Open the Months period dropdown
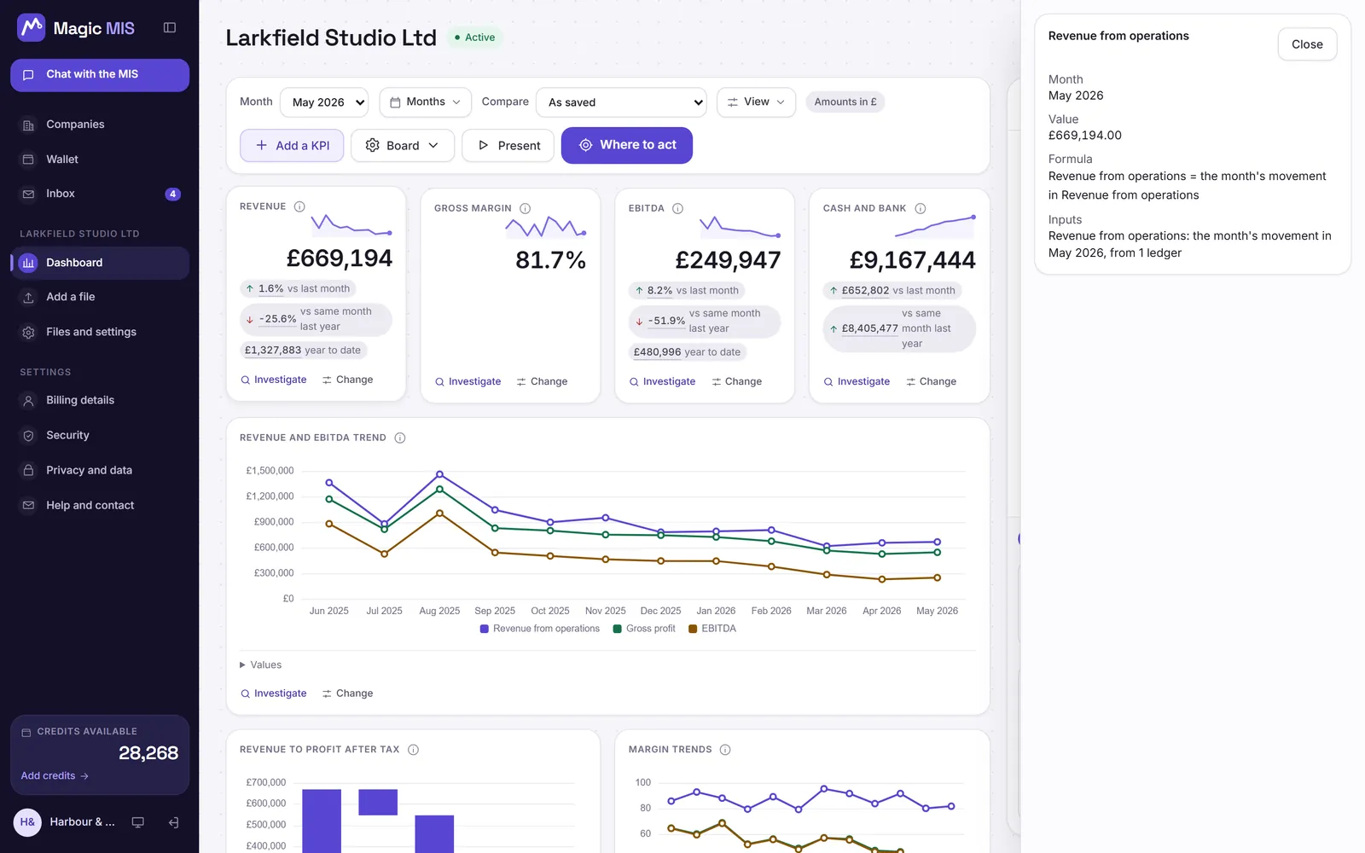 [x=426, y=102]
